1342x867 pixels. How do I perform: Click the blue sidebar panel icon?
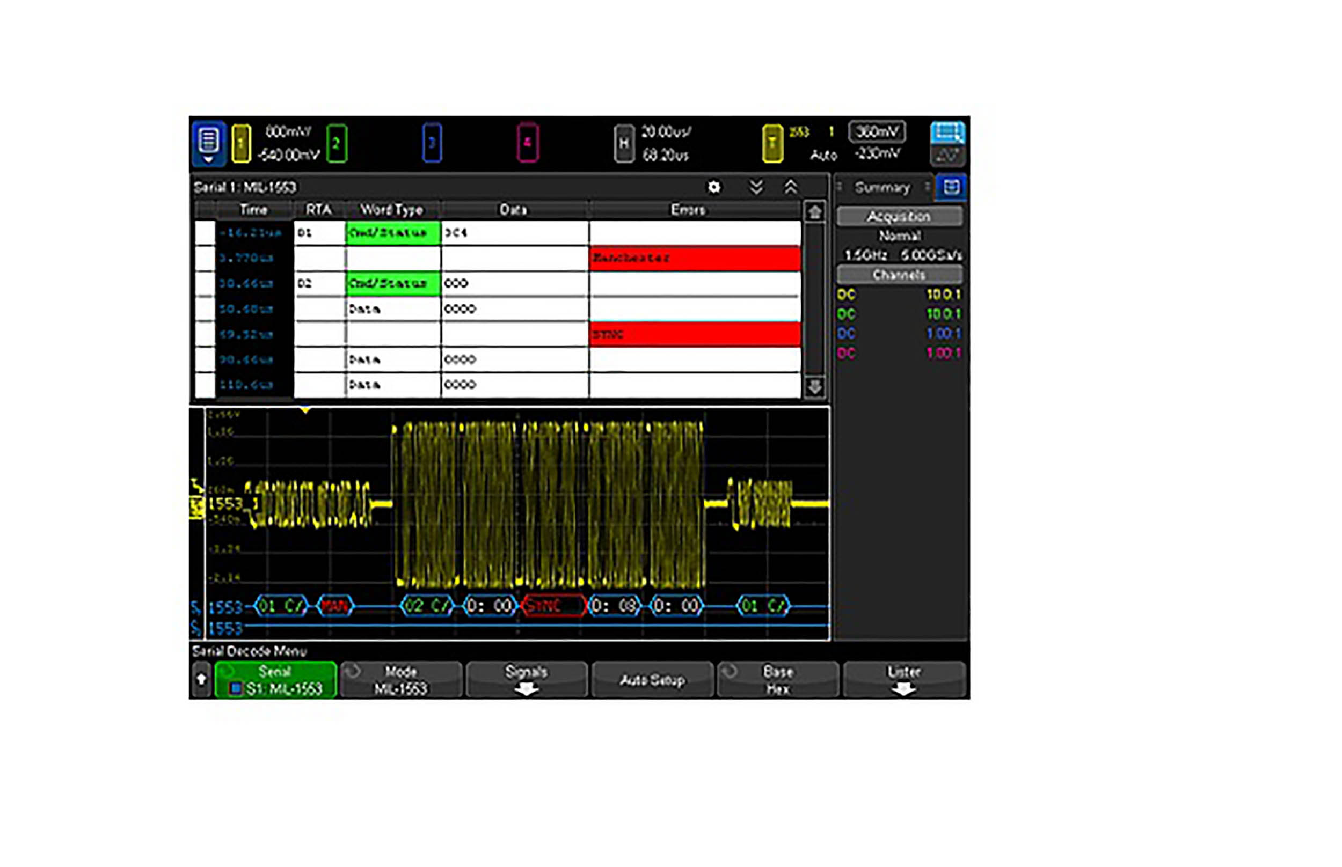tap(951, 187)
